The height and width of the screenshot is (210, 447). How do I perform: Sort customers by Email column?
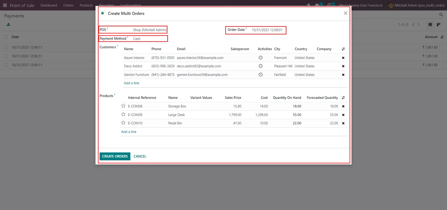click(181, 49)
